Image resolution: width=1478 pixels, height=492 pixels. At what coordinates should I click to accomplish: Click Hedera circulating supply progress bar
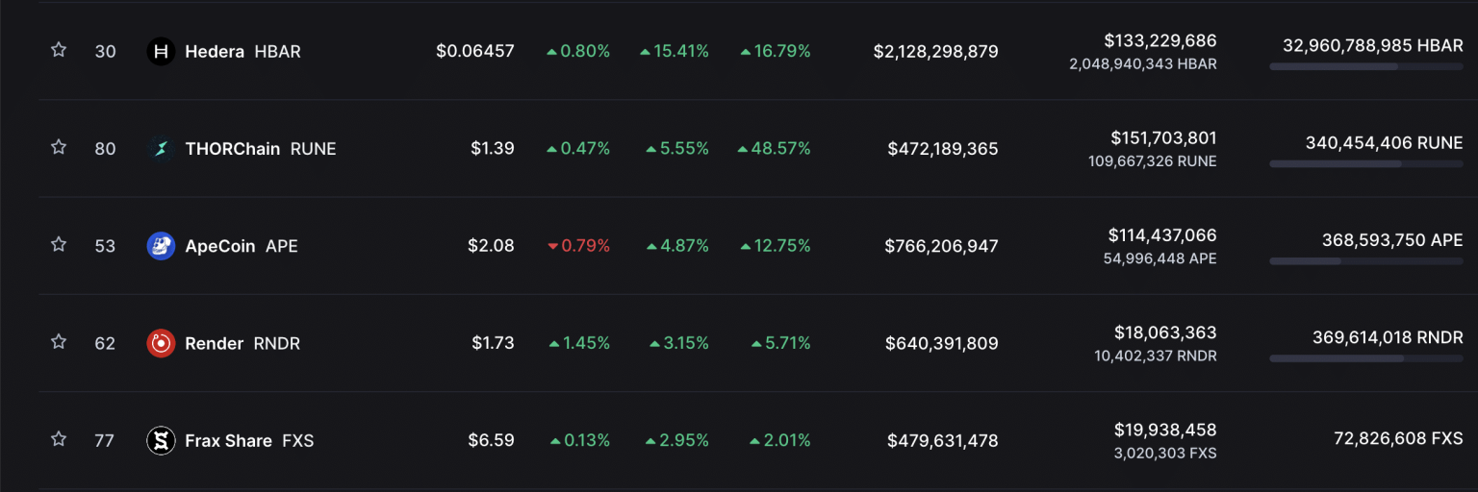1365,67
